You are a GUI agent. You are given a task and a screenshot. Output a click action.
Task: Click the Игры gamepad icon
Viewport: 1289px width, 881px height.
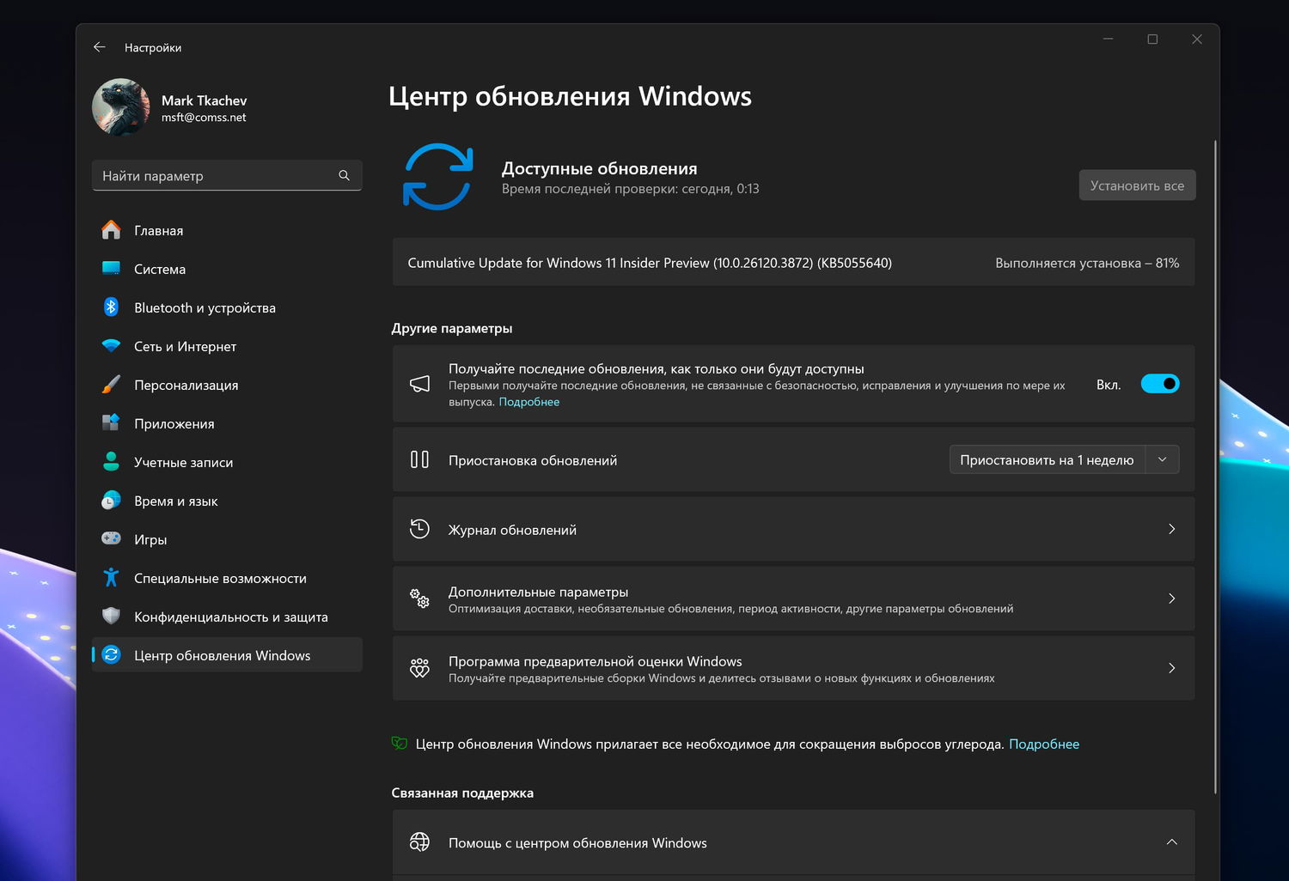[x=111, y=539]
